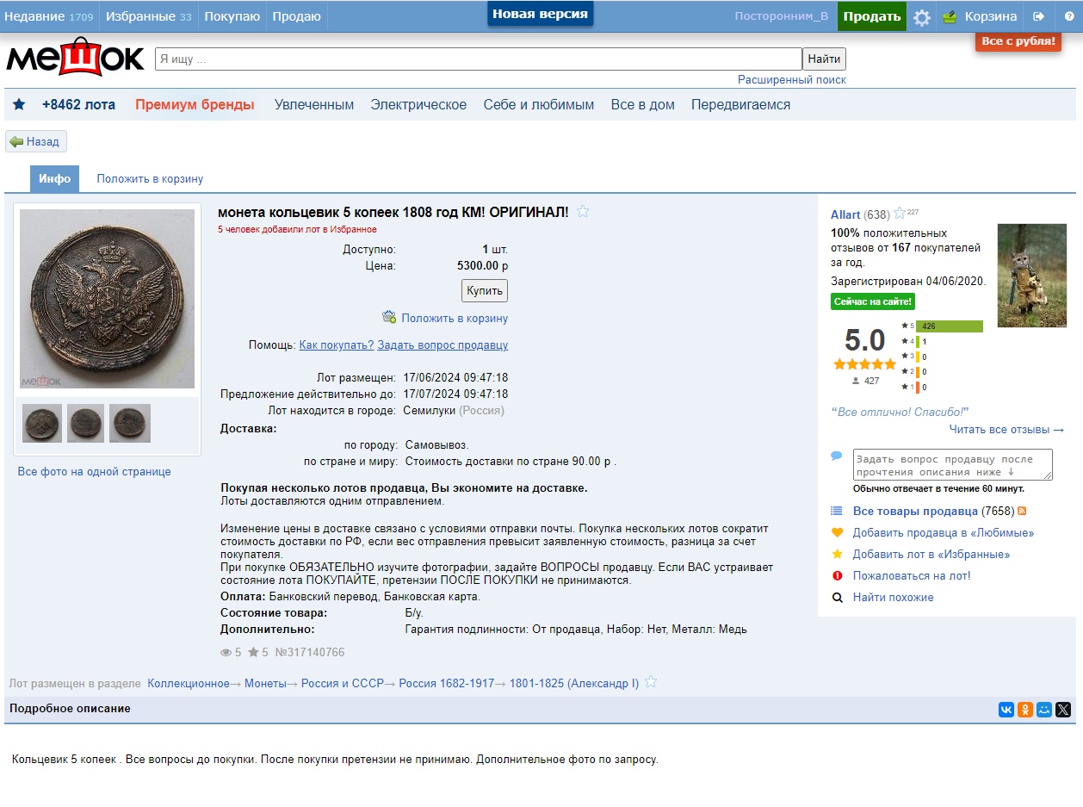Toggle the favorite star next to seller Allart
Viewport: 1083px width, 807px height.
(x=900, y=214)
